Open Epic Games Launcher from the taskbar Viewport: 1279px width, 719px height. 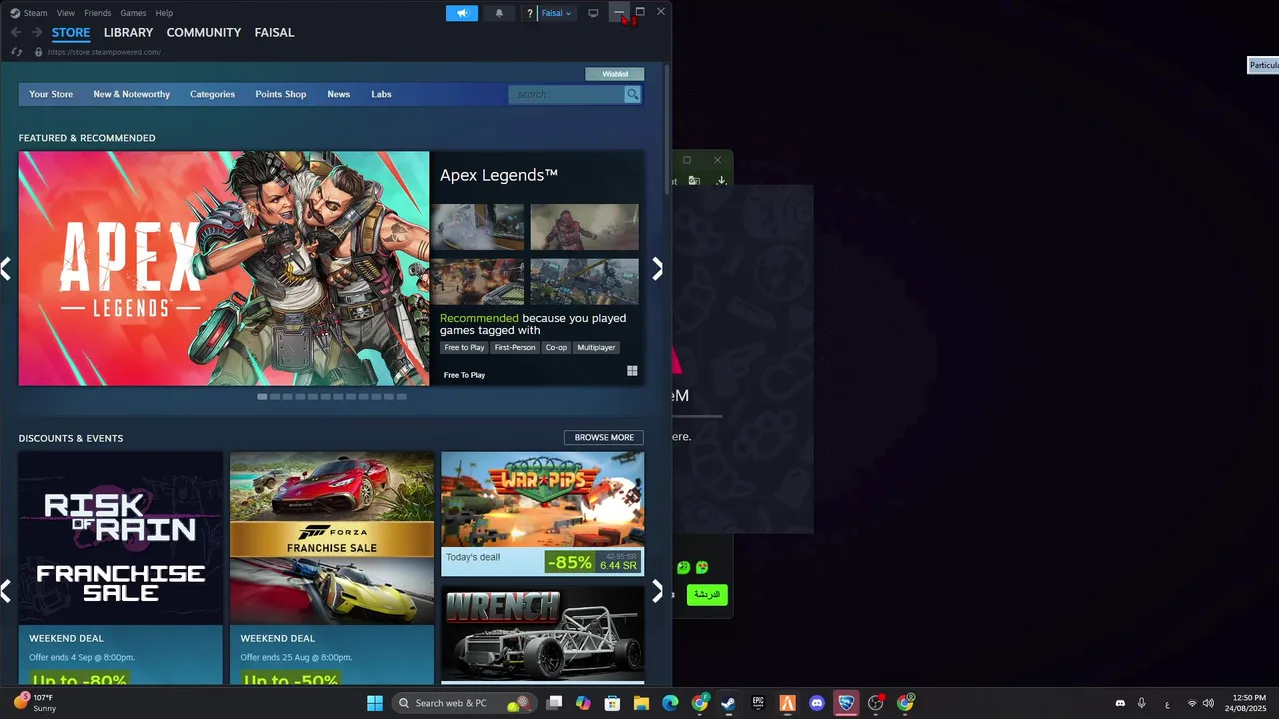tap(758, 703)
